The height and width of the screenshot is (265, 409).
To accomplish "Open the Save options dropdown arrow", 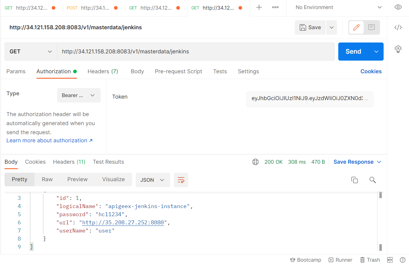I will (331, 27).
